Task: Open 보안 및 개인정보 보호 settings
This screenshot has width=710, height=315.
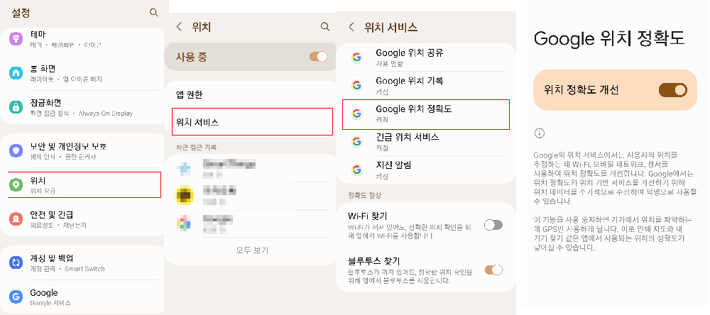Action: pos(82,150)
